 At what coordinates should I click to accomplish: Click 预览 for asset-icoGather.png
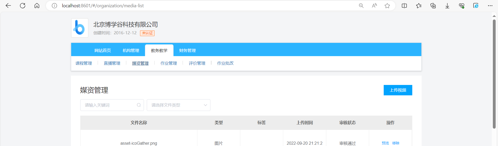coord(385,143)
